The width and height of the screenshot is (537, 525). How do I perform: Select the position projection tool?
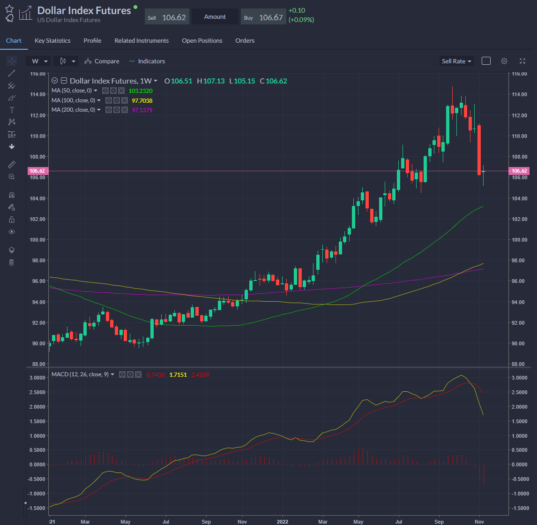pyautogui.click(x=12, y=135)
